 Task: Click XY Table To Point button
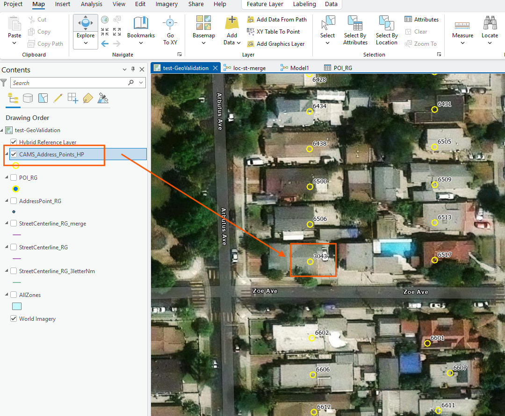click(278, 32)
